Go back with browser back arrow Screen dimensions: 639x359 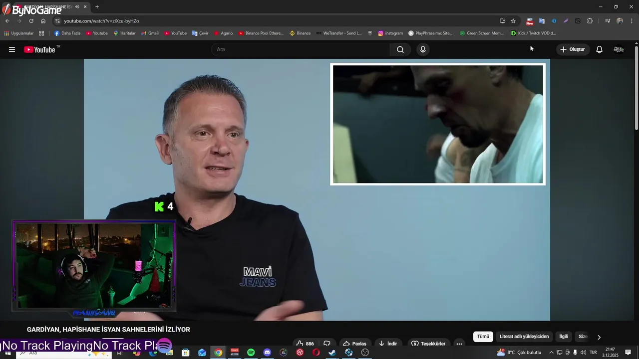[x=7, y=21]
